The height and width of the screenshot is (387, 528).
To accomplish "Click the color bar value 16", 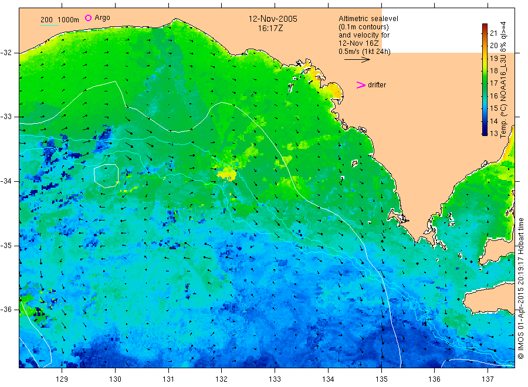I will coord(493,96).
